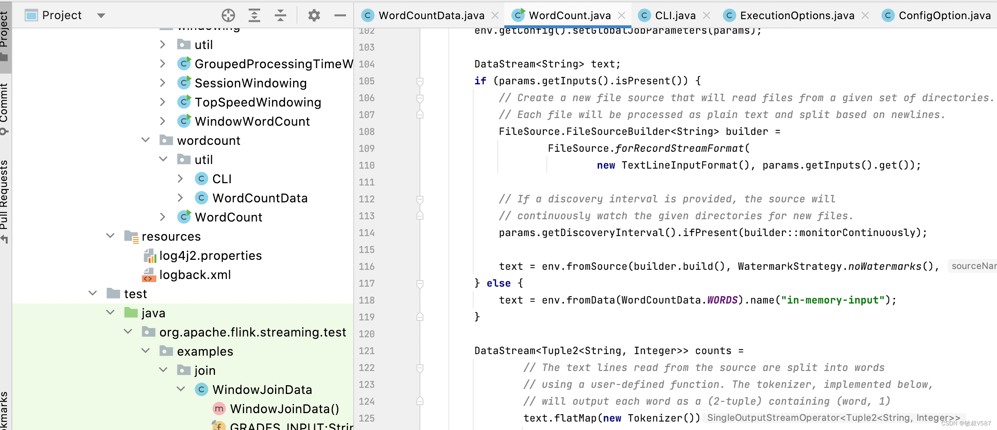Expand the TopSpeedWindowing class node
Image resolution: width=997 pixels, height=430 pixels.
coord(163,102)
